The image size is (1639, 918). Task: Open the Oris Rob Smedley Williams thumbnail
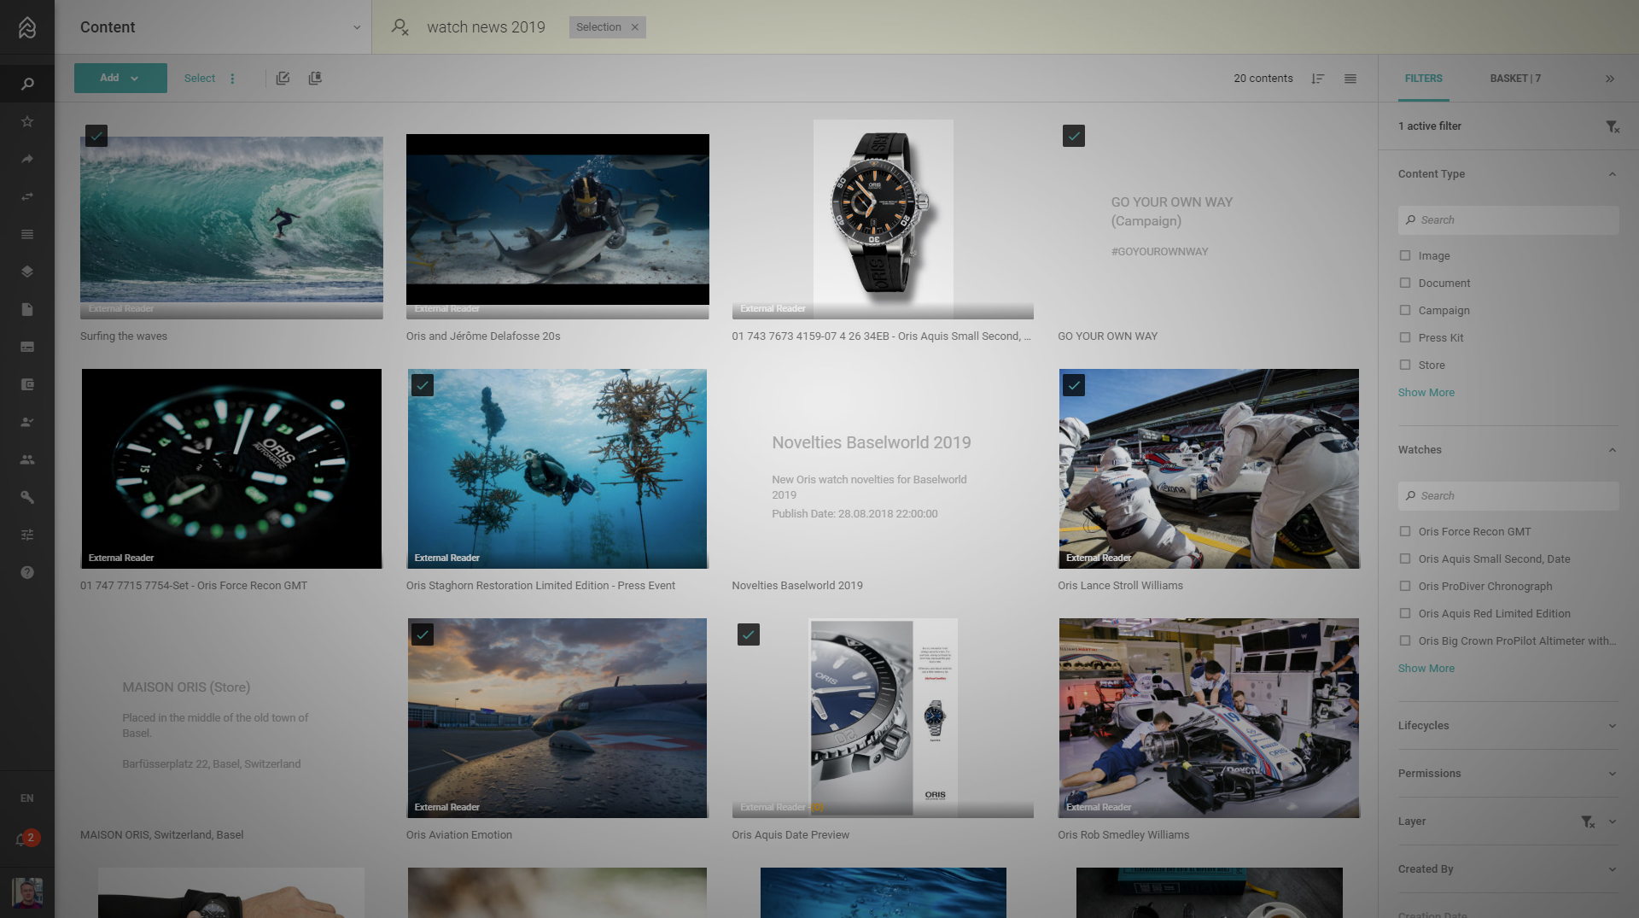[x=1209, y=718]
